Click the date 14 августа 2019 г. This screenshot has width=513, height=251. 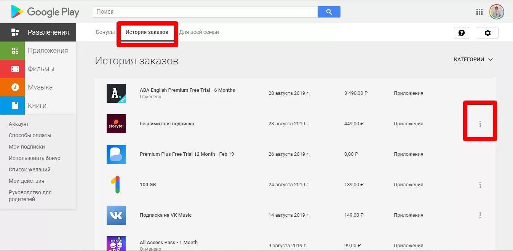click(x=289, y=215)
